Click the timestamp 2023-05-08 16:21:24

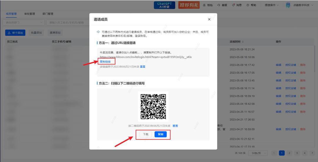point(242,49)
